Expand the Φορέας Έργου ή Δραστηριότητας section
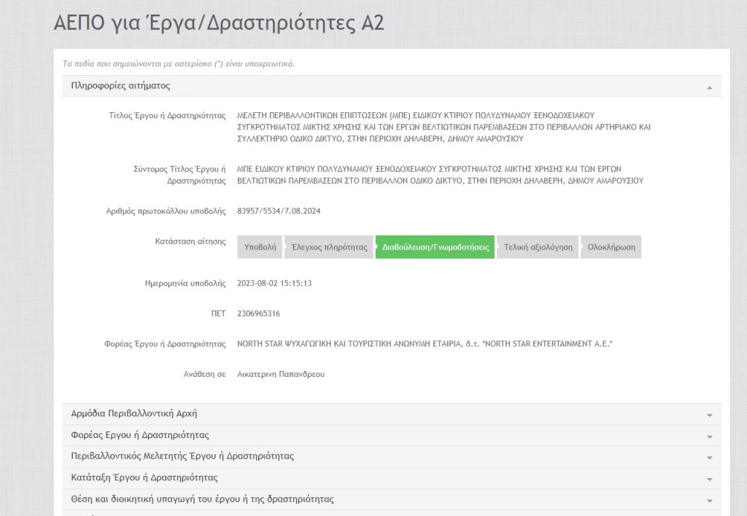Screen dimensions: 747x516 [x=140, y=435]
